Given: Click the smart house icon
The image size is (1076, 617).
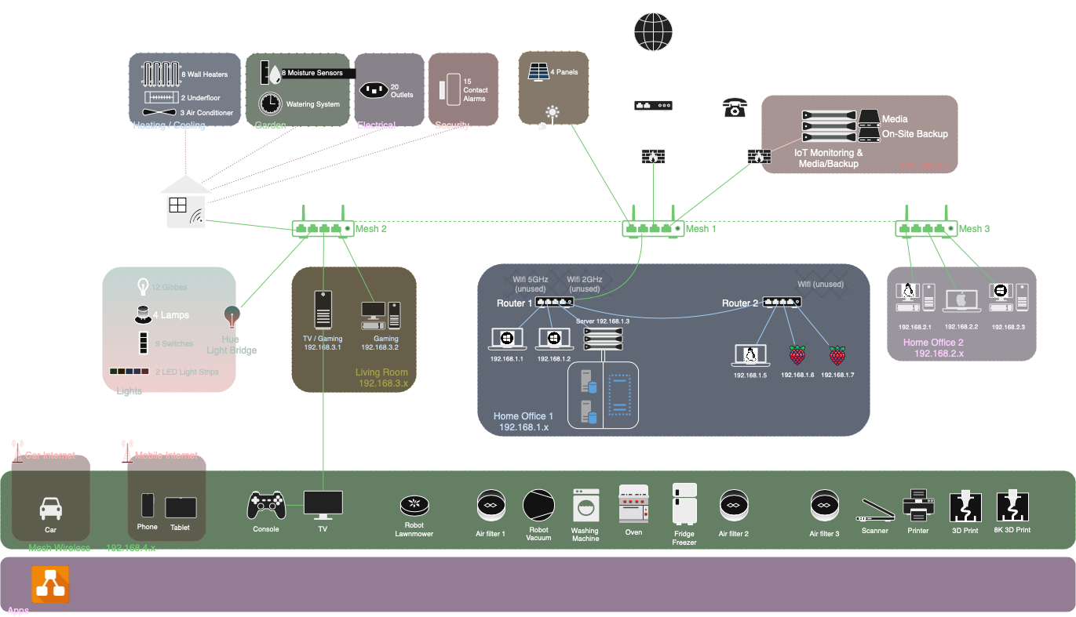Looking at the screenshot, I should point(185,201).
